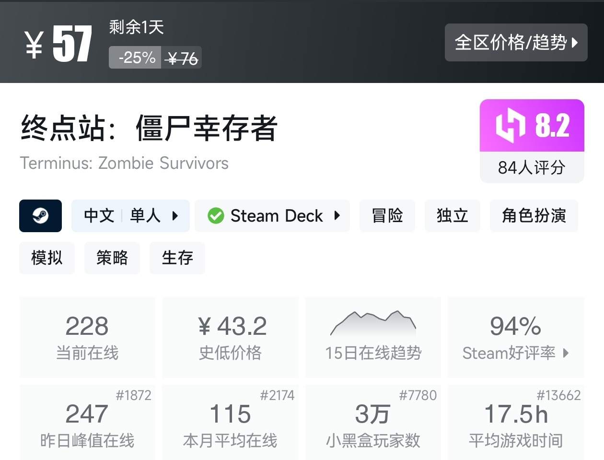
Task: Click the -25% discount badge
Action: pyautogui.click(x=135, y=58)
